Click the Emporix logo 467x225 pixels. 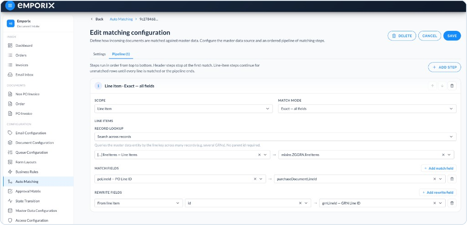pos(36,5)
